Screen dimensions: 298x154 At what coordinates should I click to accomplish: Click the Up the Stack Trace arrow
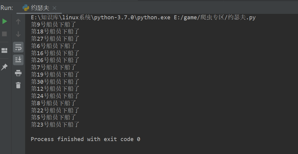18,22
